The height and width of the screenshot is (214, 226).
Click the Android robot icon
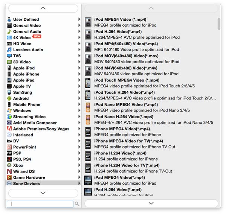tap(9, 98)
